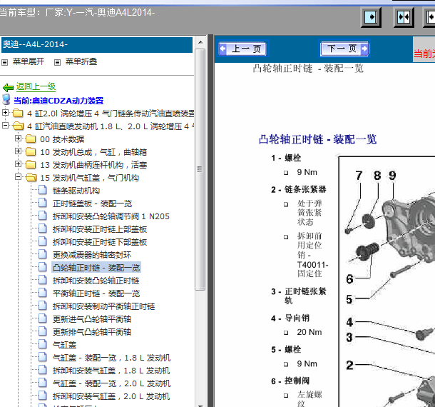Click open folder icon of 15 发动机气缸盖，气门机构
Screen dimensions: 435x407
(31, 178)
